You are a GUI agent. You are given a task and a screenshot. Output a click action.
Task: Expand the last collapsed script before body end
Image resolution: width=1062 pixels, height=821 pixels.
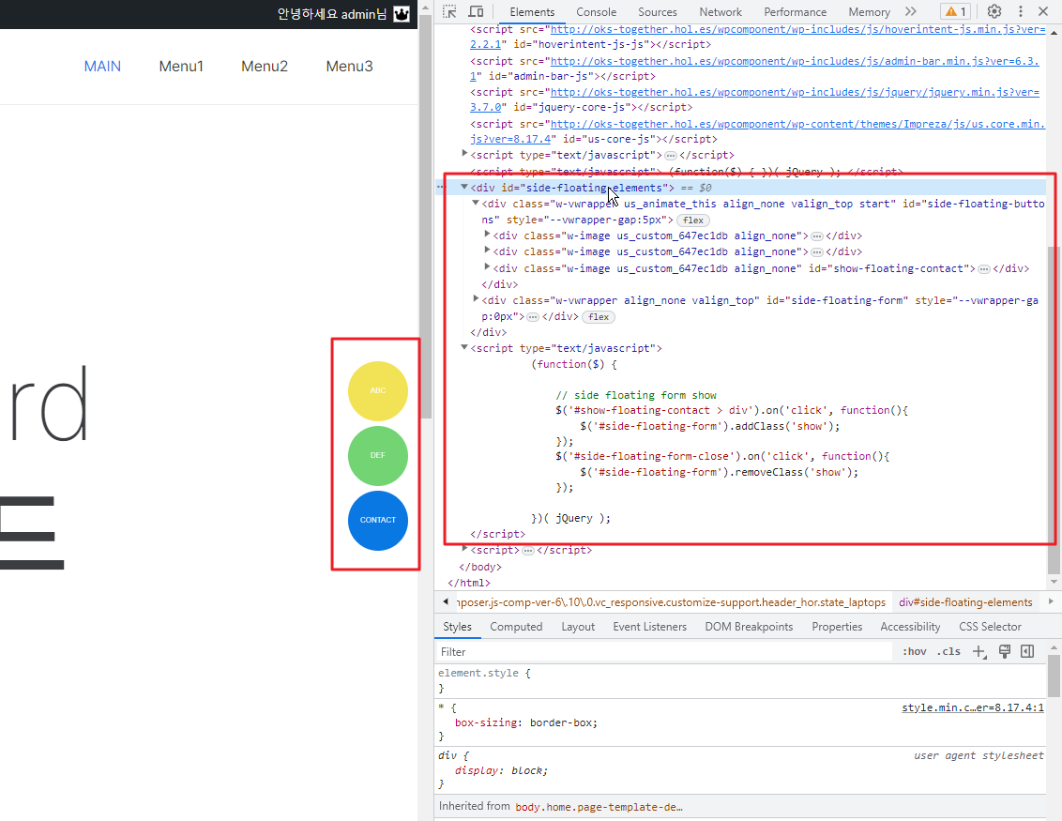pos(464,549)
